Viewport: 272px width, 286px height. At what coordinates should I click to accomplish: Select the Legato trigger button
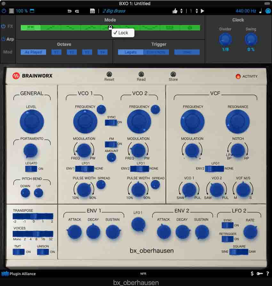point(131,52)
